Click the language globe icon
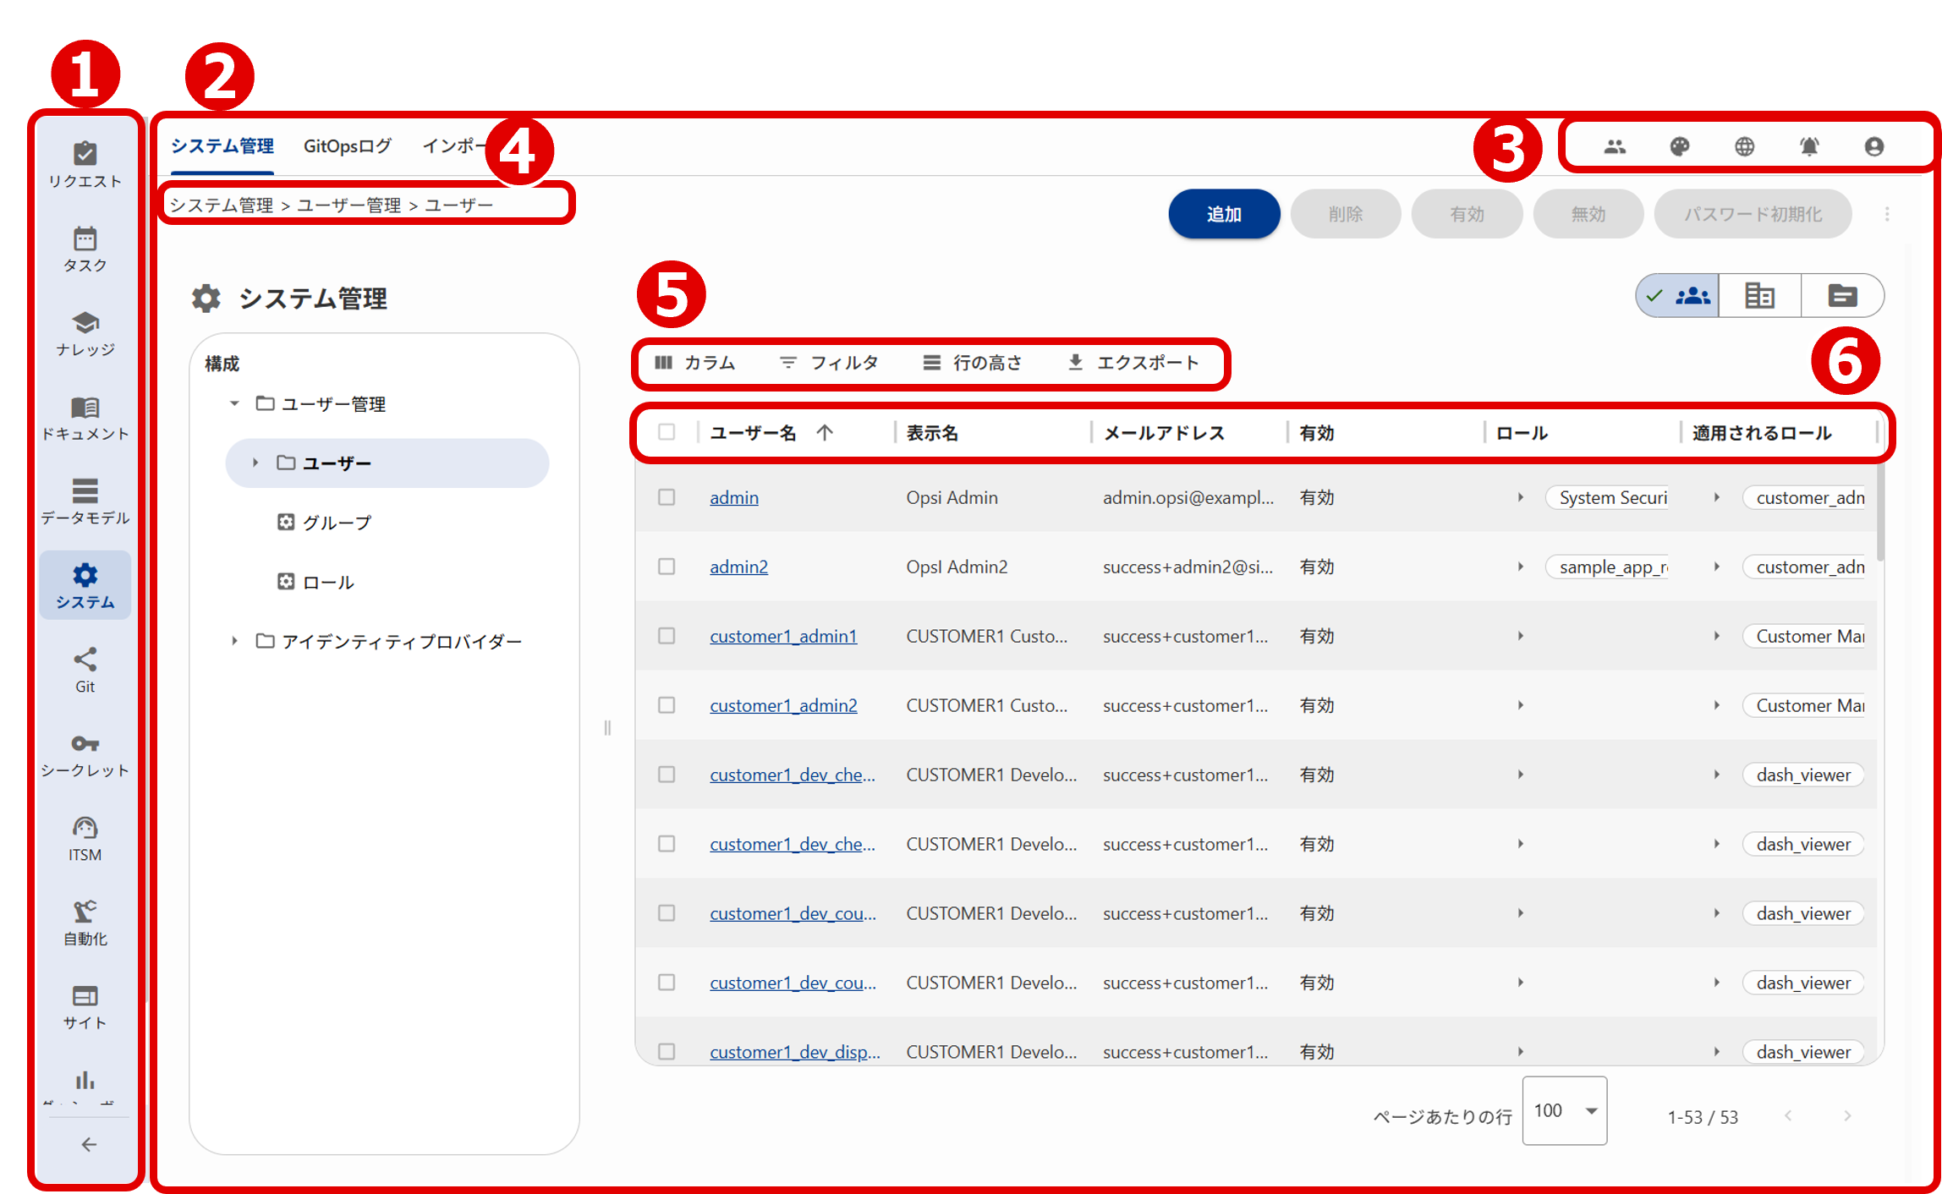 point(1744,146)
